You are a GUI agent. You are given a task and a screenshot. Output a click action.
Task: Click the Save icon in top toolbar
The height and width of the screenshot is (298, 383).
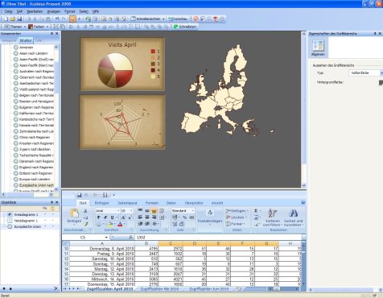coord(19,19)
